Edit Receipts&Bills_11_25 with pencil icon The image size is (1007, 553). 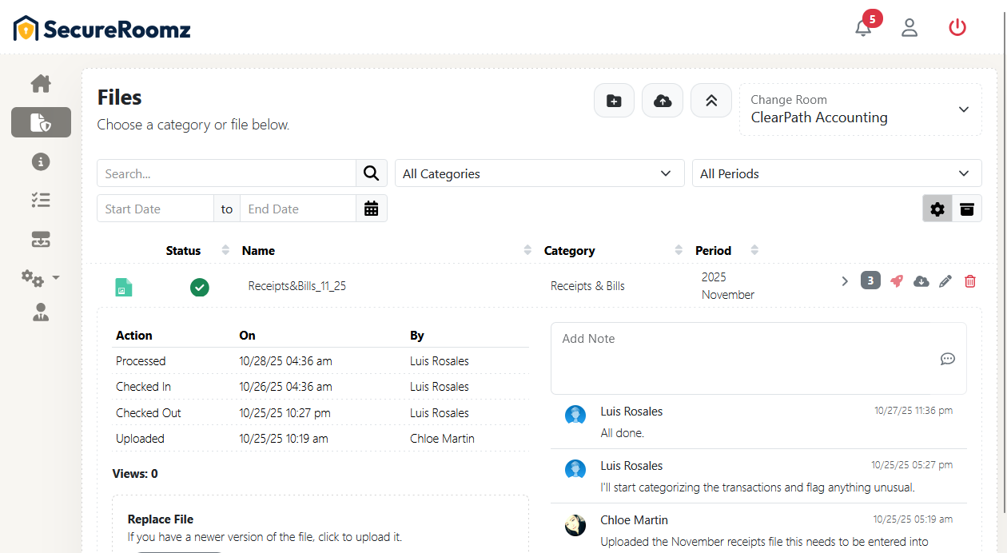(945, 281)
